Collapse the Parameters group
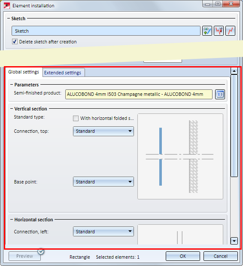 [12, 85]
